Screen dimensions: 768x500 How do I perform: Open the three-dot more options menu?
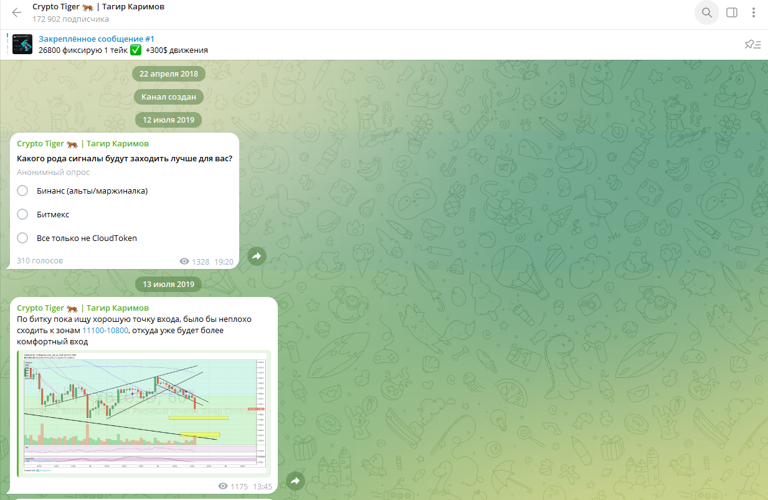coord(754,12)
